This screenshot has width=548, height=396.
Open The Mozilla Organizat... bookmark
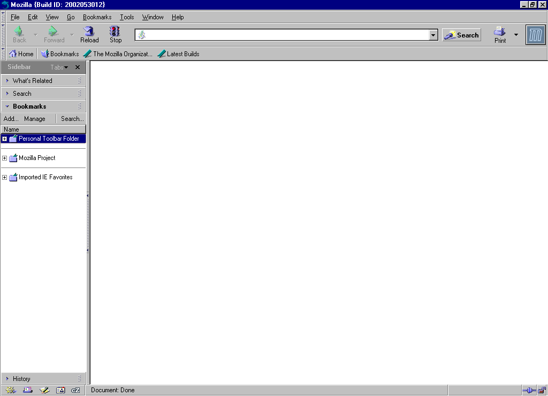click(x=118, y=54)
